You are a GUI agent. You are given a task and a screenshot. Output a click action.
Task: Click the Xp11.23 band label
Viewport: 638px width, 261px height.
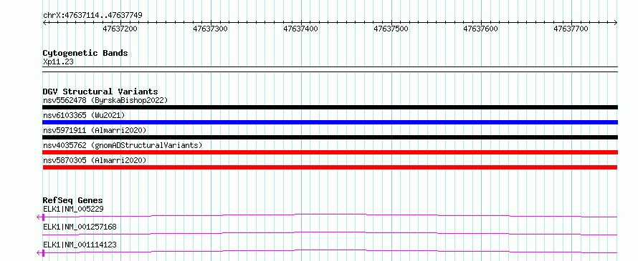58,61
